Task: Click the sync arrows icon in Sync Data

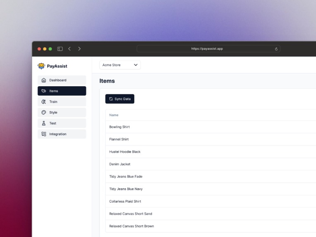Action: point(111,99)
